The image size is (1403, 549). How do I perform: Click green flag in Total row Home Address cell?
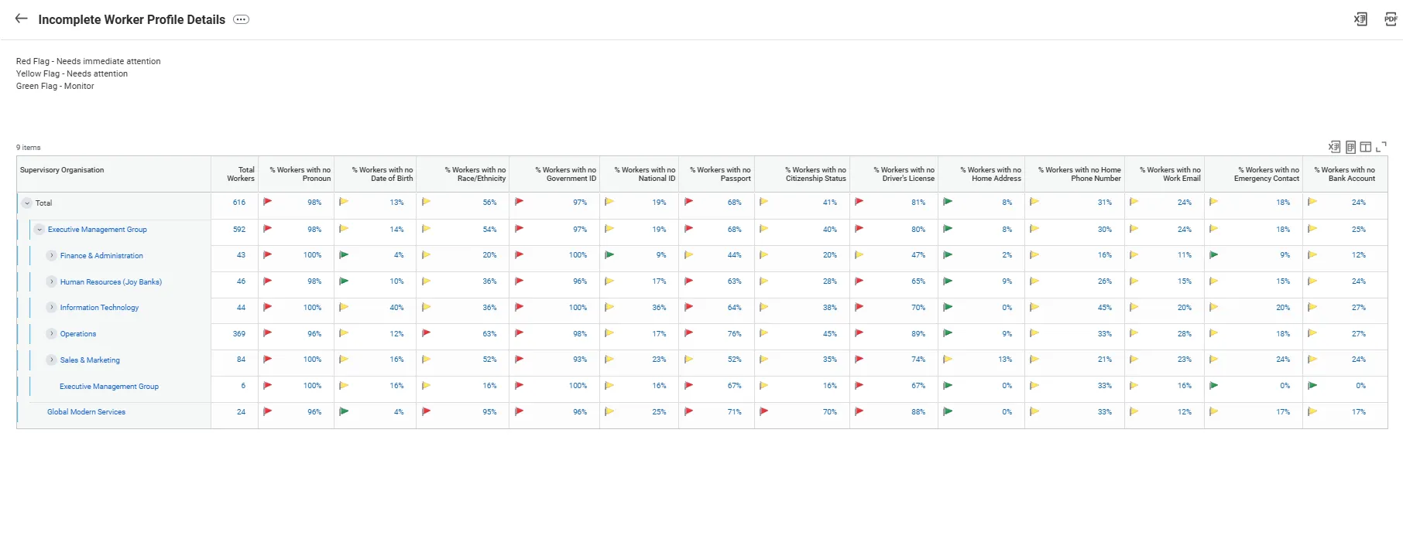point(948,202)
